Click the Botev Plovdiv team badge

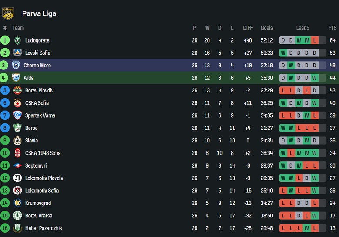(x=17, y=91)
